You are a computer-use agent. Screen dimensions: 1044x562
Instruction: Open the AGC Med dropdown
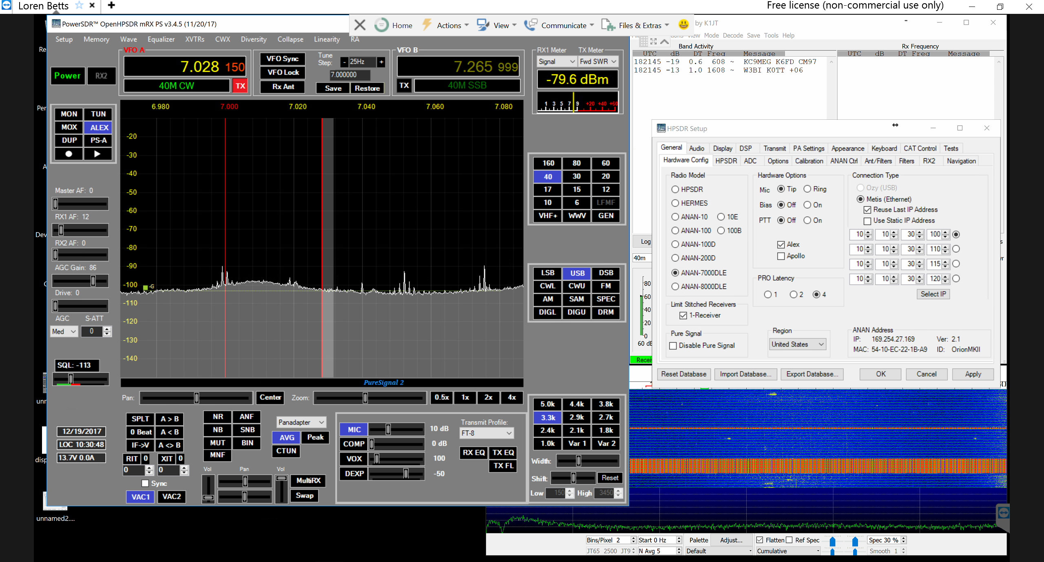(x=64, y=331)
